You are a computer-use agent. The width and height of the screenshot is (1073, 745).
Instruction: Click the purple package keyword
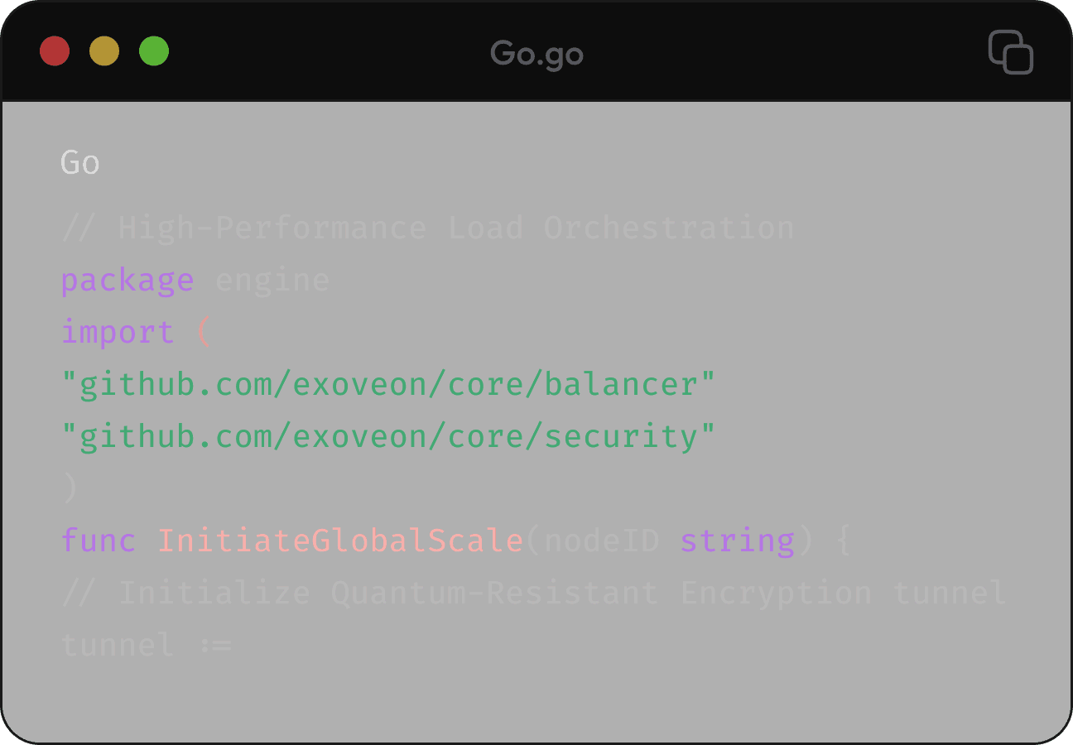126,280
